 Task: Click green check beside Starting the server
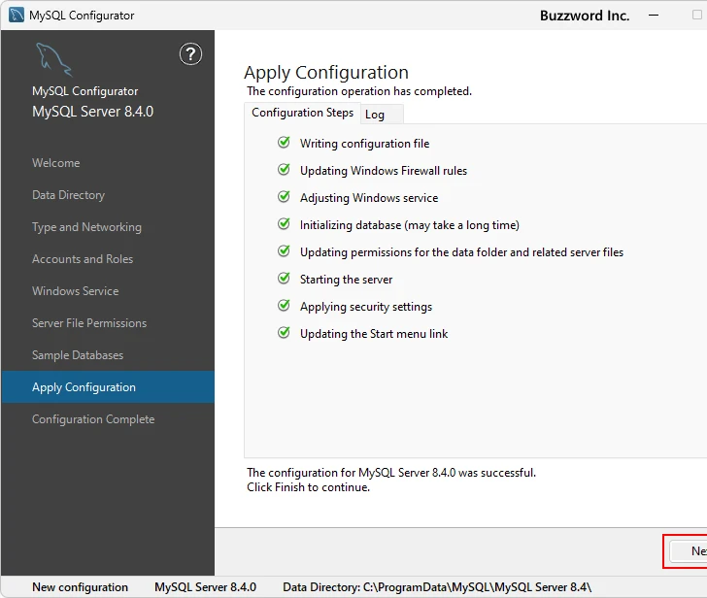point(284,279)
